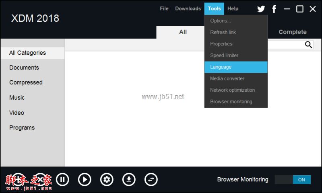Minimize the XDM window
The width and height of the screenshot is (322, 193).
pos(287,9)
